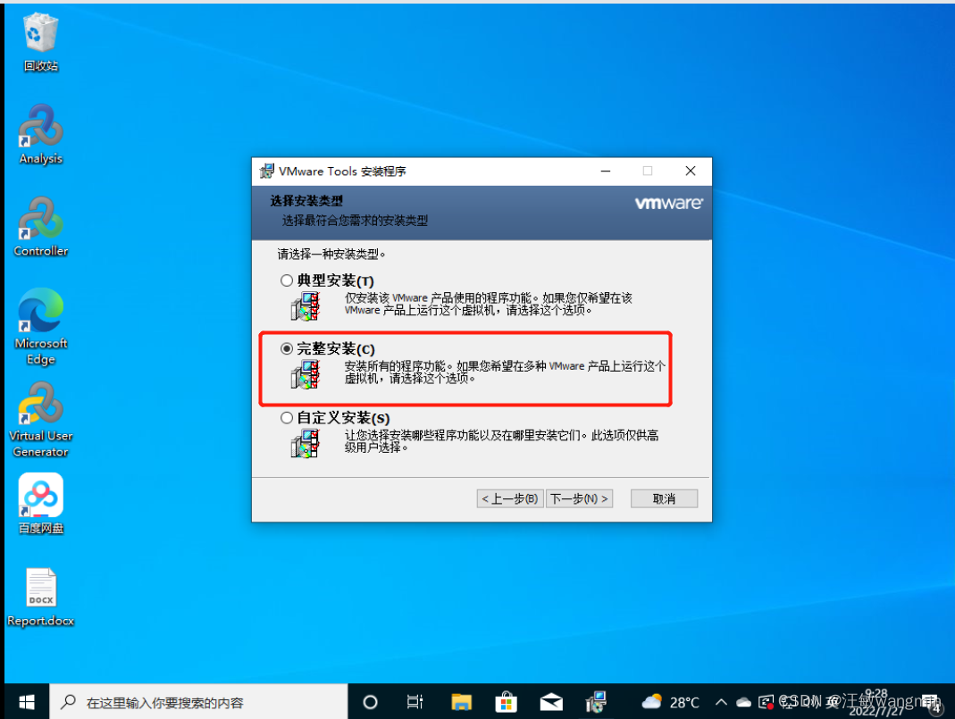This screenshot has height=719, width=955.
Task: Select the Microsoft Edge desktop shortcut
Action: 41,327
